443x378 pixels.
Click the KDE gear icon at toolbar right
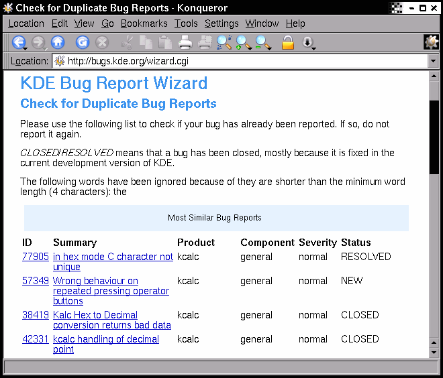(x=431, y=42)
